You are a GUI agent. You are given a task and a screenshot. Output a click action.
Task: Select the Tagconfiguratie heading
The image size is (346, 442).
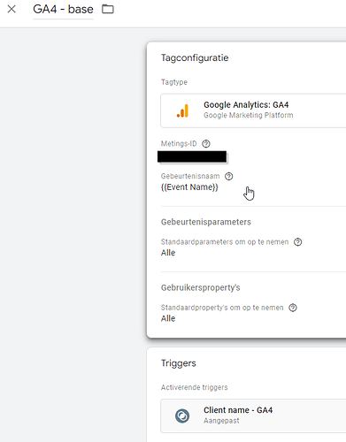[195, 57]
